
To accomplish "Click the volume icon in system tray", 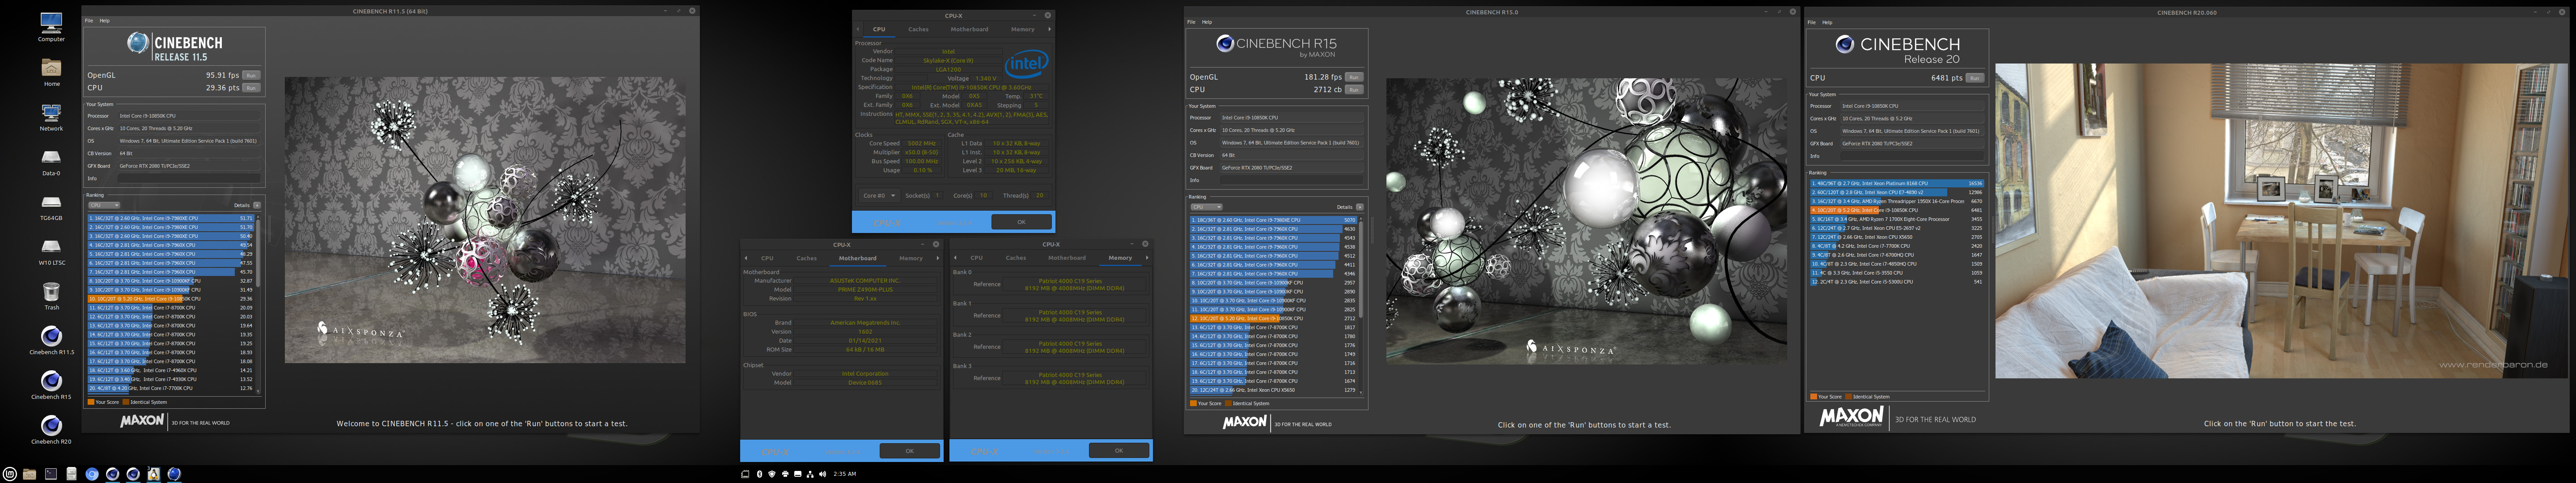I will click(x=823, y=474).
